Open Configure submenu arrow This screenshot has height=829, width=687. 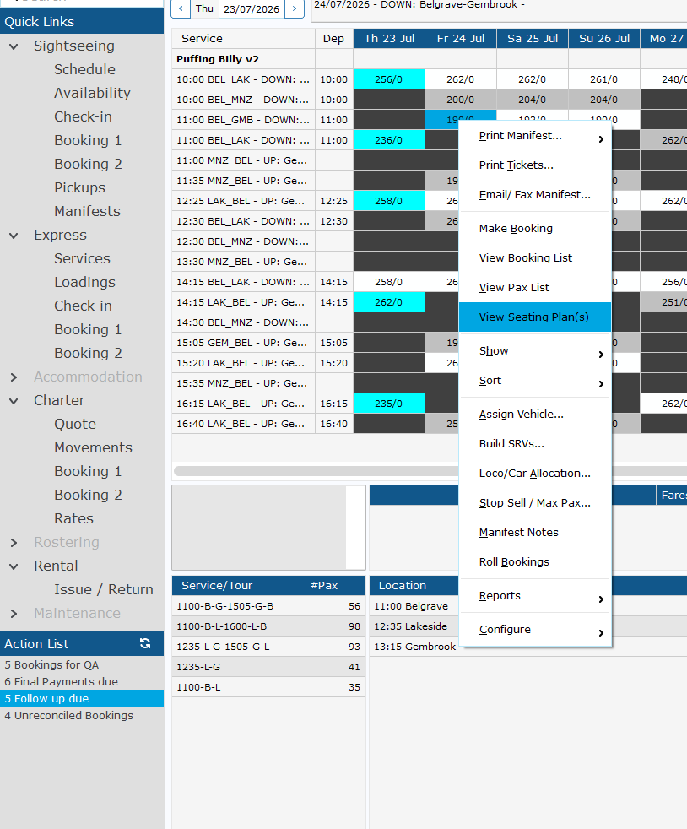click(x=601, y=633)
